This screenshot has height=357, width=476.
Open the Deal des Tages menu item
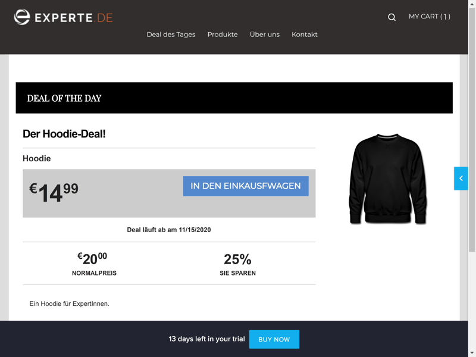(x=171, y=35)
